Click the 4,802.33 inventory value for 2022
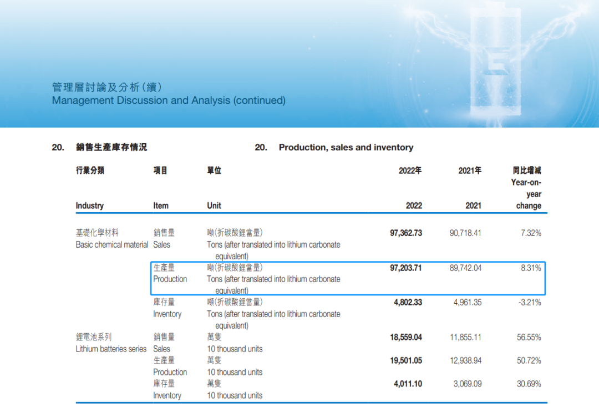 click(x=408, y=303)
